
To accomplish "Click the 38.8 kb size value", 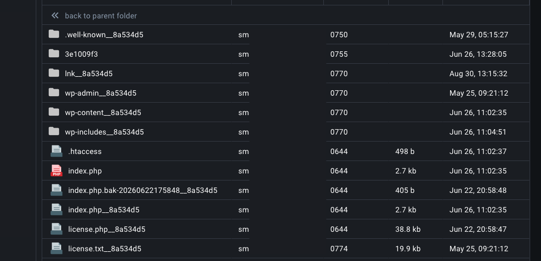I will click(x=408, y=229).
